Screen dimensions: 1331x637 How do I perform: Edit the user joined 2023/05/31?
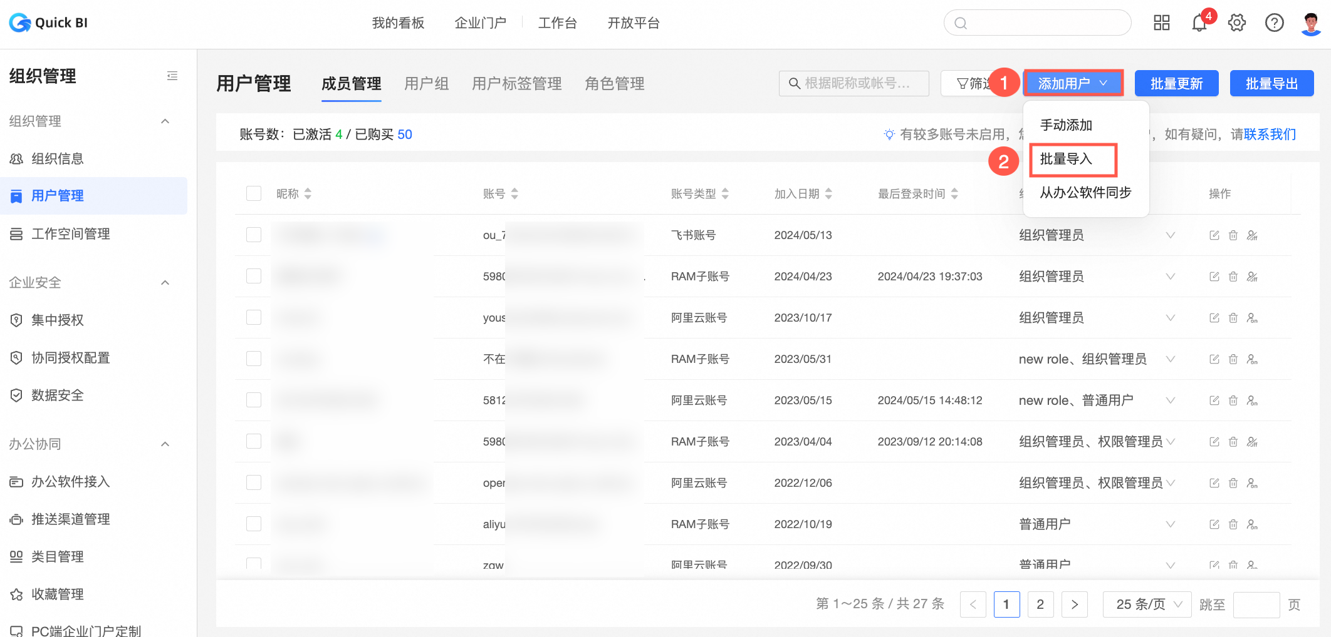[x=1214, y=359]
